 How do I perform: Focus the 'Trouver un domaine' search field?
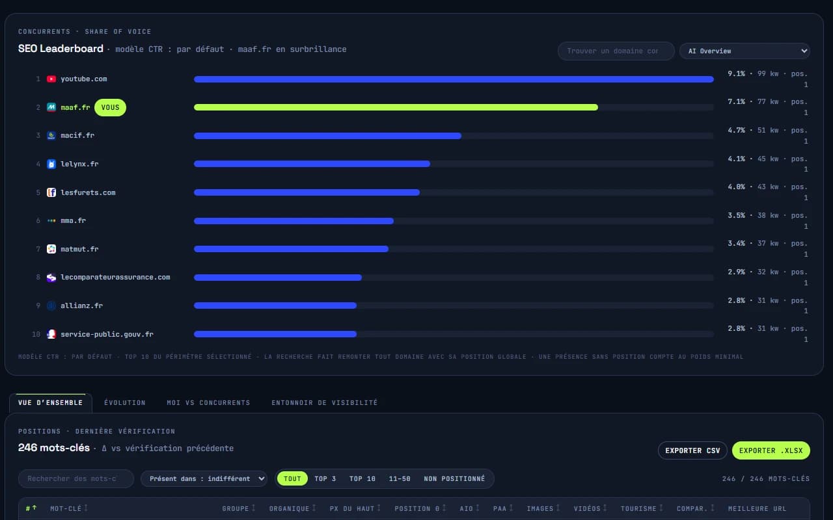point(616,51)
